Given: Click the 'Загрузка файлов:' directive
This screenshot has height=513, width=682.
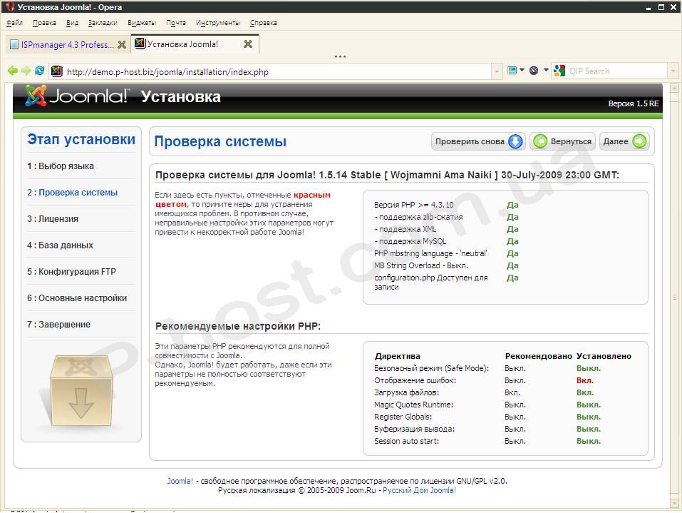Looking at the screenshot, I should 407,392.
